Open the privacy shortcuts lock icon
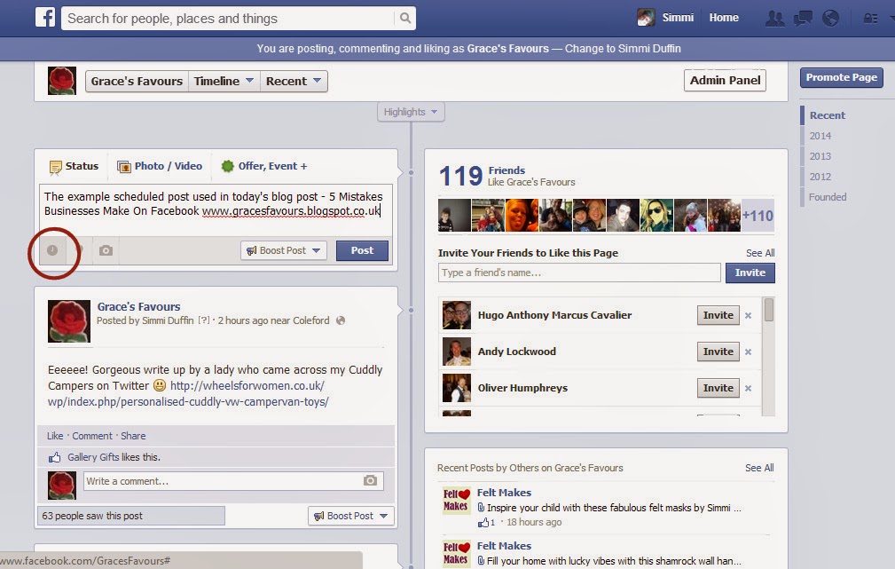This screenshot has height=569, width=895. pos(870,19)
